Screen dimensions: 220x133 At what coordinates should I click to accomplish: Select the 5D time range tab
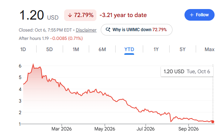[x=49, y=49]
